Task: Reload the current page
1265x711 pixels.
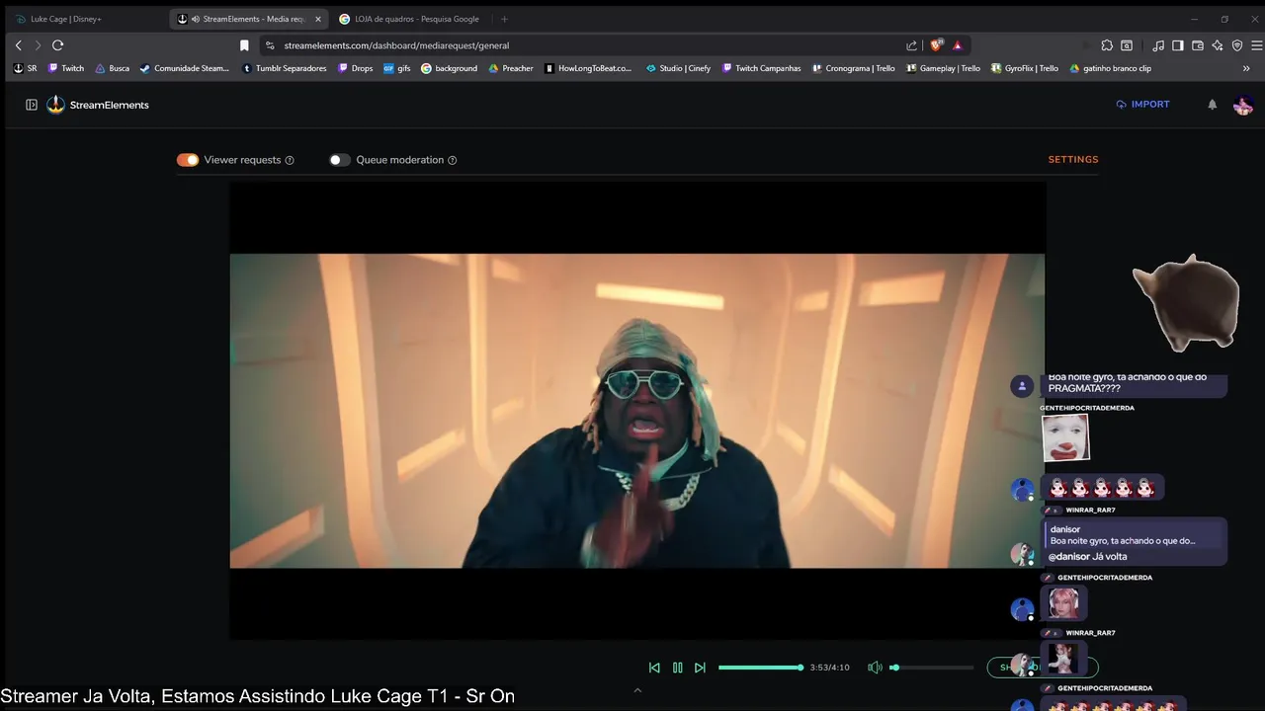Action: [58, 45]
